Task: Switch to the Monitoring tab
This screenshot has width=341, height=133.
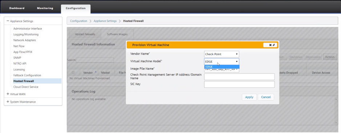Action: point(45,8)
